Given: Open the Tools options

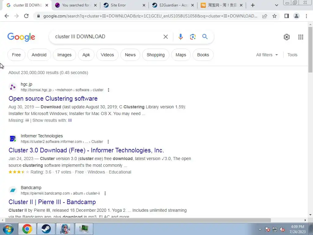Looking at the screenshot, I should tap(292, 55).
